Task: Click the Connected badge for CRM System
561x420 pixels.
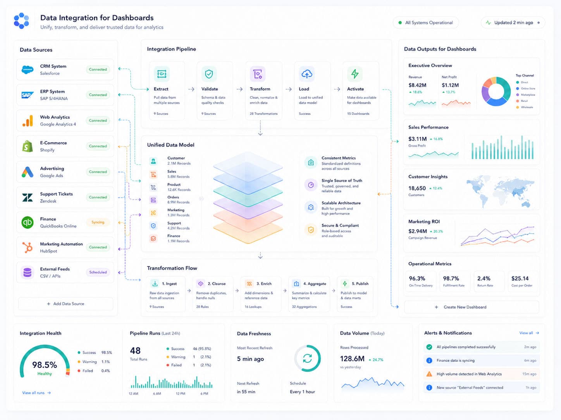Action: click(x=98, y=70)
